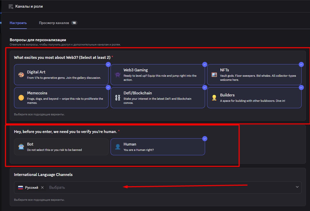The width and height of the screenshot is (310, 211).
Task: Toggle the Memecoins role card
Action: [61, 98]
